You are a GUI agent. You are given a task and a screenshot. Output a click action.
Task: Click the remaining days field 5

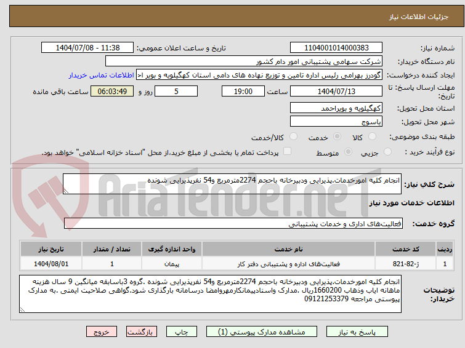176,91
